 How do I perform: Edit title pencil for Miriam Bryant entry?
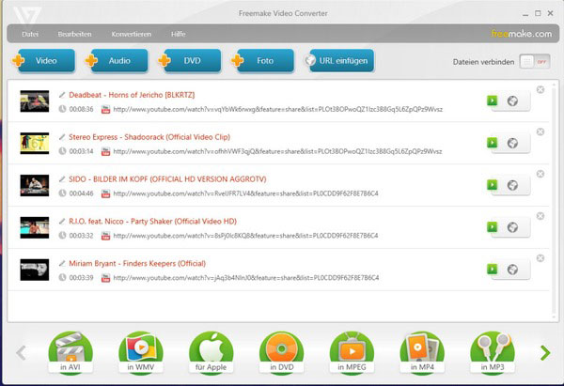[62, 263]
